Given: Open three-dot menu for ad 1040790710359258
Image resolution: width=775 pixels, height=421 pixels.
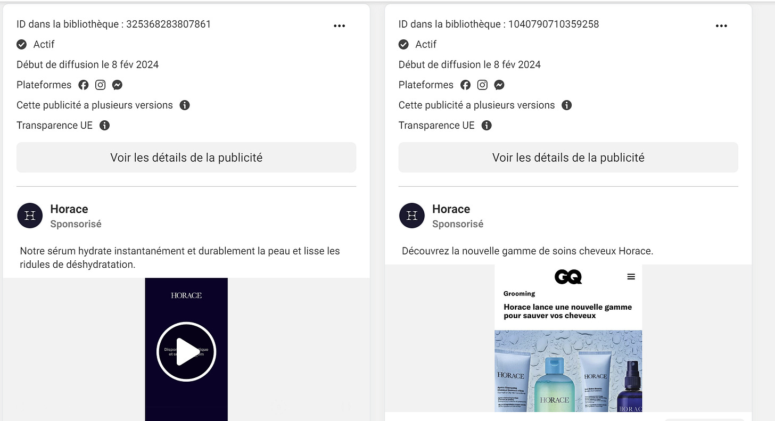Looking at the screenshot, I should click(721, 26).
